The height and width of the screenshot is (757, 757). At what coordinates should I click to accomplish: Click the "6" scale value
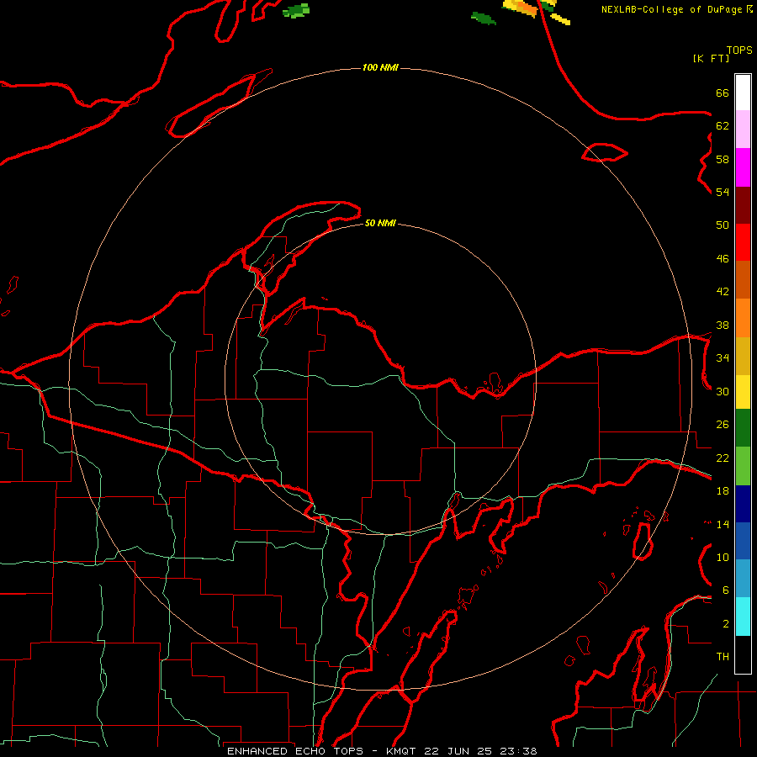(726, 590)
